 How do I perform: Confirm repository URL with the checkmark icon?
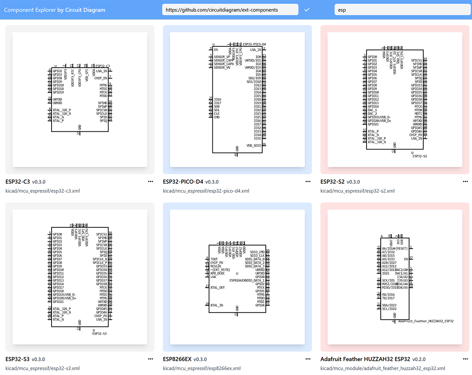(x=307, y=9)
